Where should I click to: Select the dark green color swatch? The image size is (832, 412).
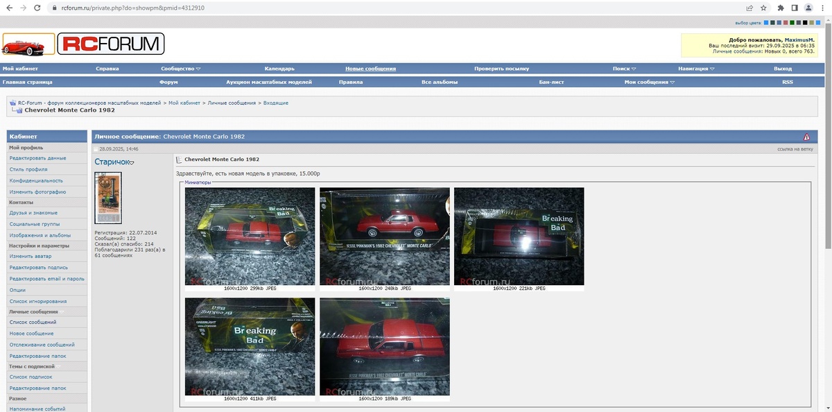[x=792, y=22]
